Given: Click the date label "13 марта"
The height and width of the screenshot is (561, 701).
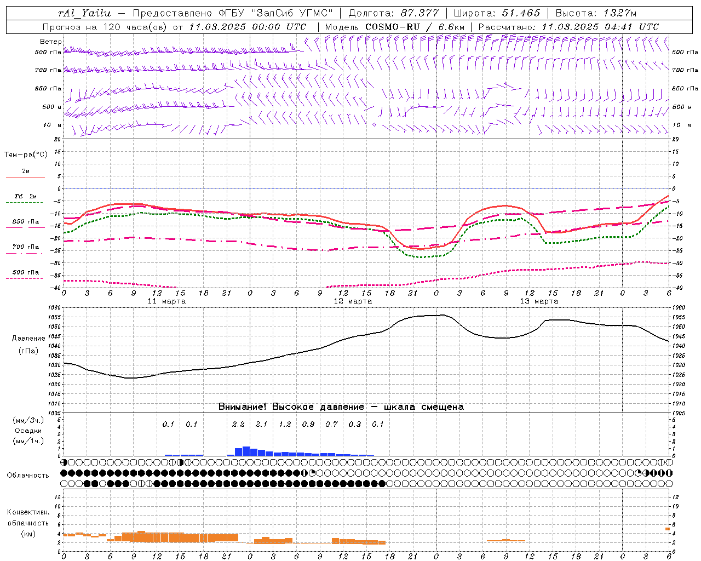Looking at the screenshot, I should [539, 301].
